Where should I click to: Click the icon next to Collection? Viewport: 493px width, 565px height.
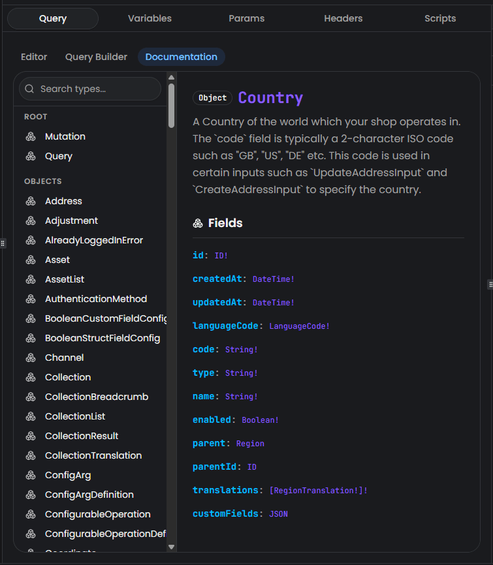(x=31, y=377)
